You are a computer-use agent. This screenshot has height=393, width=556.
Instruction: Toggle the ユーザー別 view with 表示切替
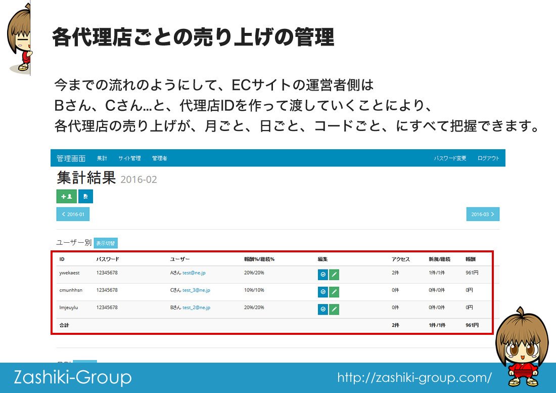coord(106,243)
